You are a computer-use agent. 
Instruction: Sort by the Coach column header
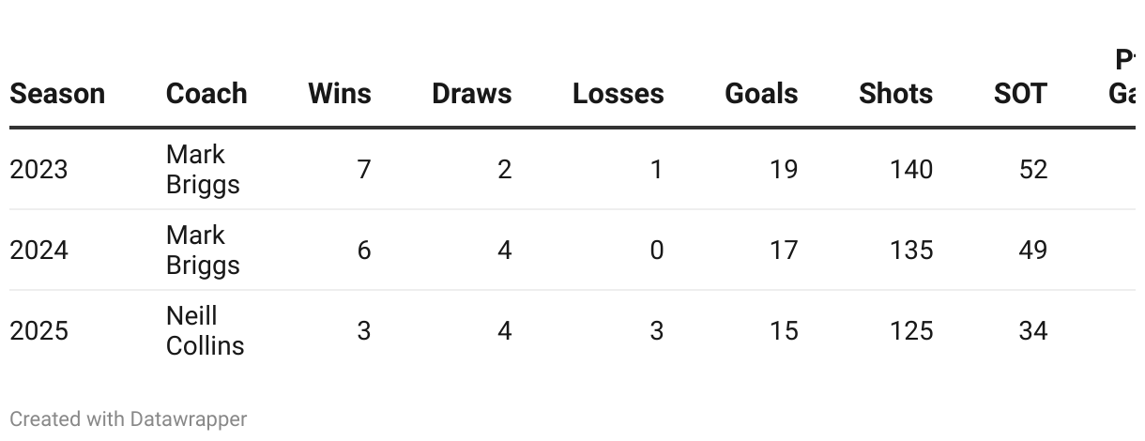tap(206, 94)
